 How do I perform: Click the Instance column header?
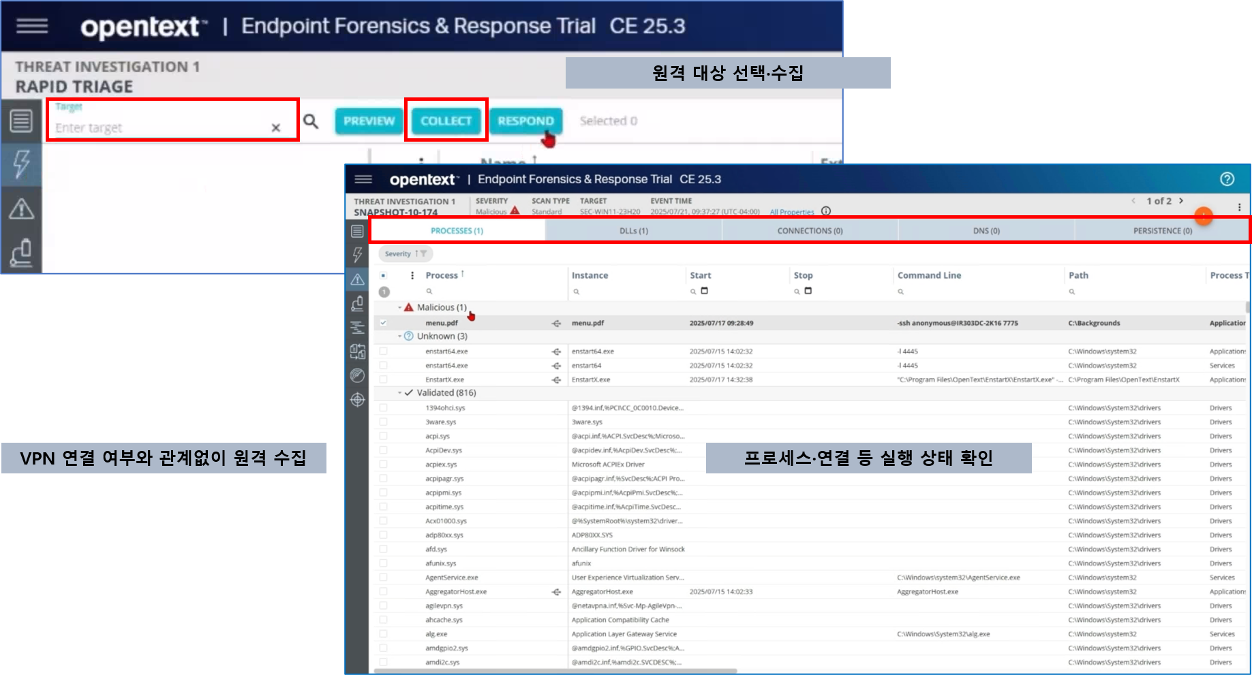point(590,275)
